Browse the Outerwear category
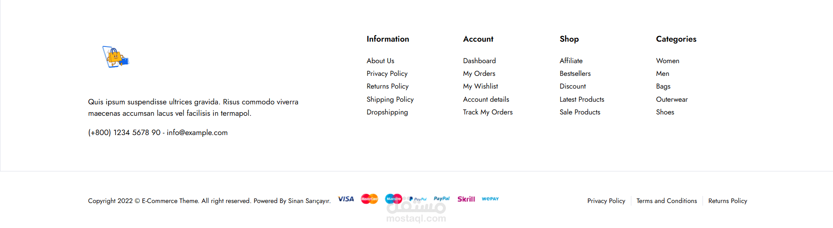The image size is (833, 228). click(x=672, y=100)
